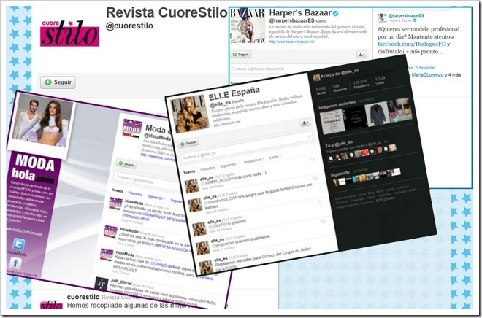The image size is (482, 318).
Task: Select Favoritos tab in HolaModa profile
Action: pos(136,194)
